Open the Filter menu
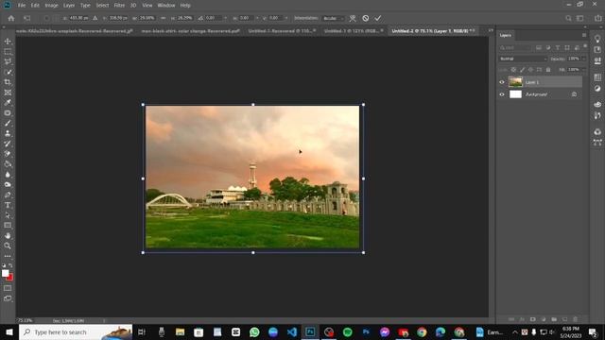 (x=119, y=6)
